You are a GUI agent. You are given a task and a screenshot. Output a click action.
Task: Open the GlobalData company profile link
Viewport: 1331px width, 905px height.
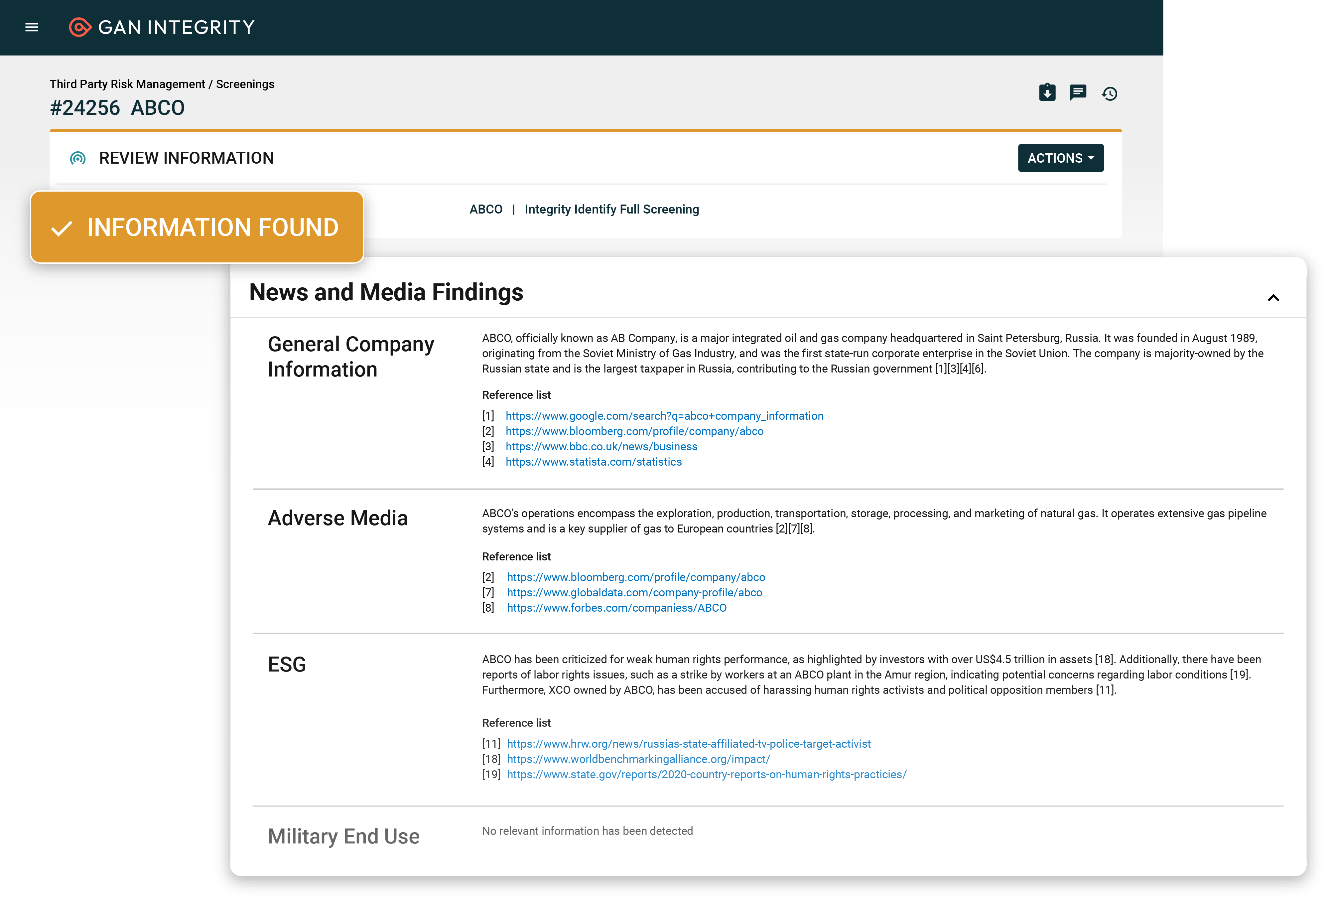coord(634,593)
